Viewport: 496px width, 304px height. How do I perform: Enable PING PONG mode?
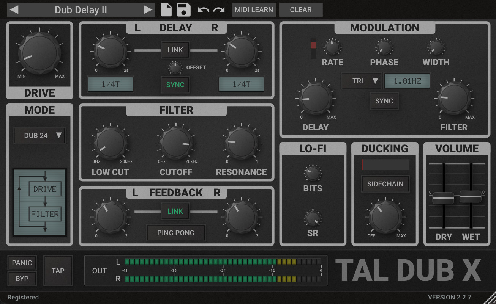click(x=176, y=233)
